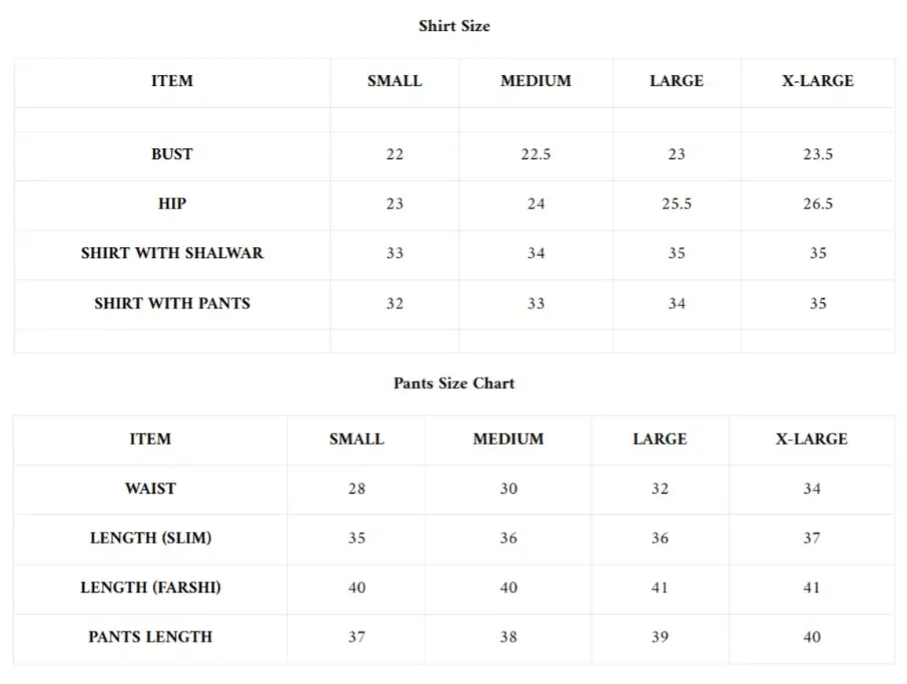The height and width of the screenshot is (684, 907).
Task: Click the SHIRT WITH PANTS label
Action: tap(172, 303)
